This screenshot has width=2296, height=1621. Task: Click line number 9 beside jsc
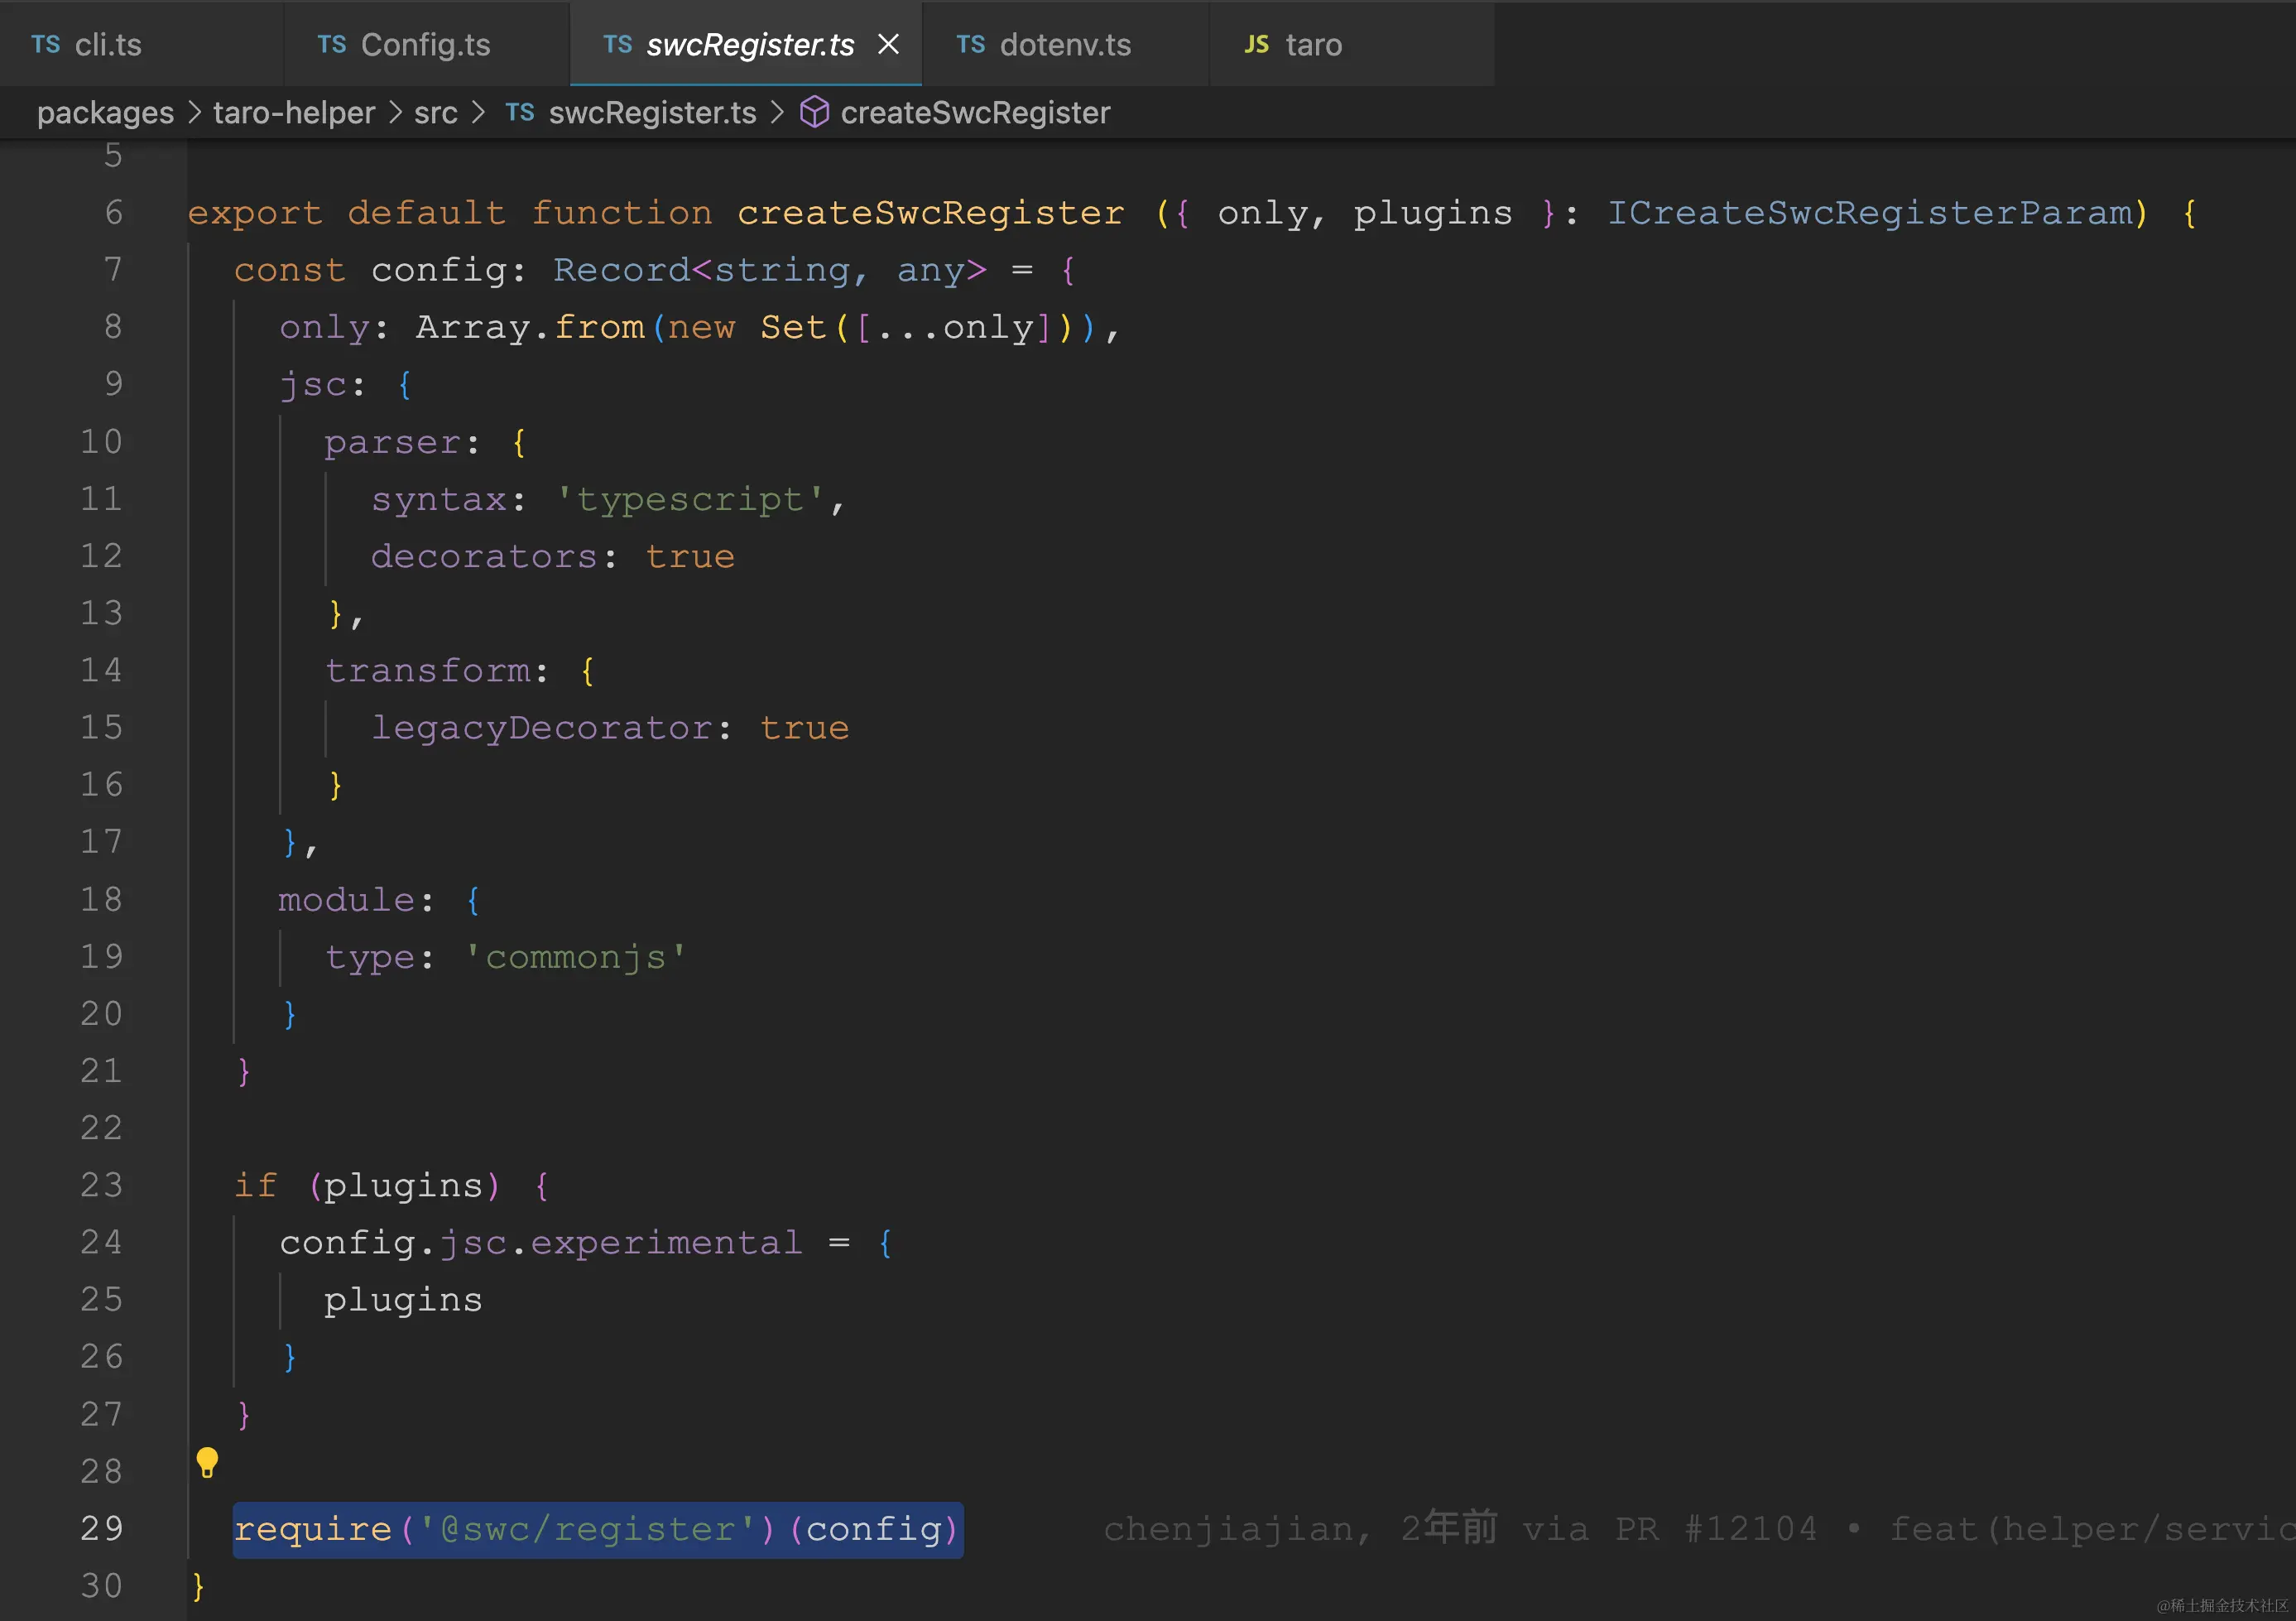(113, 384)
